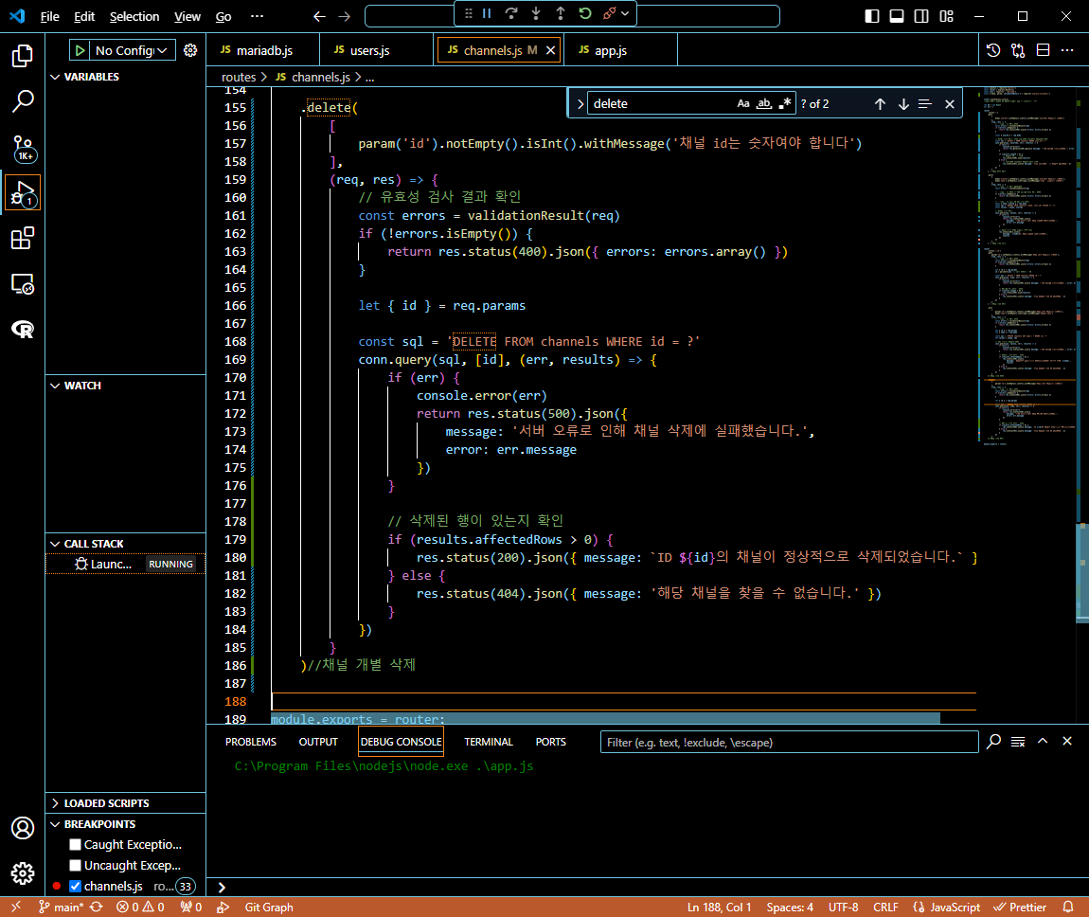The image size is (1089, 917).
Task: Click Prettier in status bar
Action: coord(1020,908)
